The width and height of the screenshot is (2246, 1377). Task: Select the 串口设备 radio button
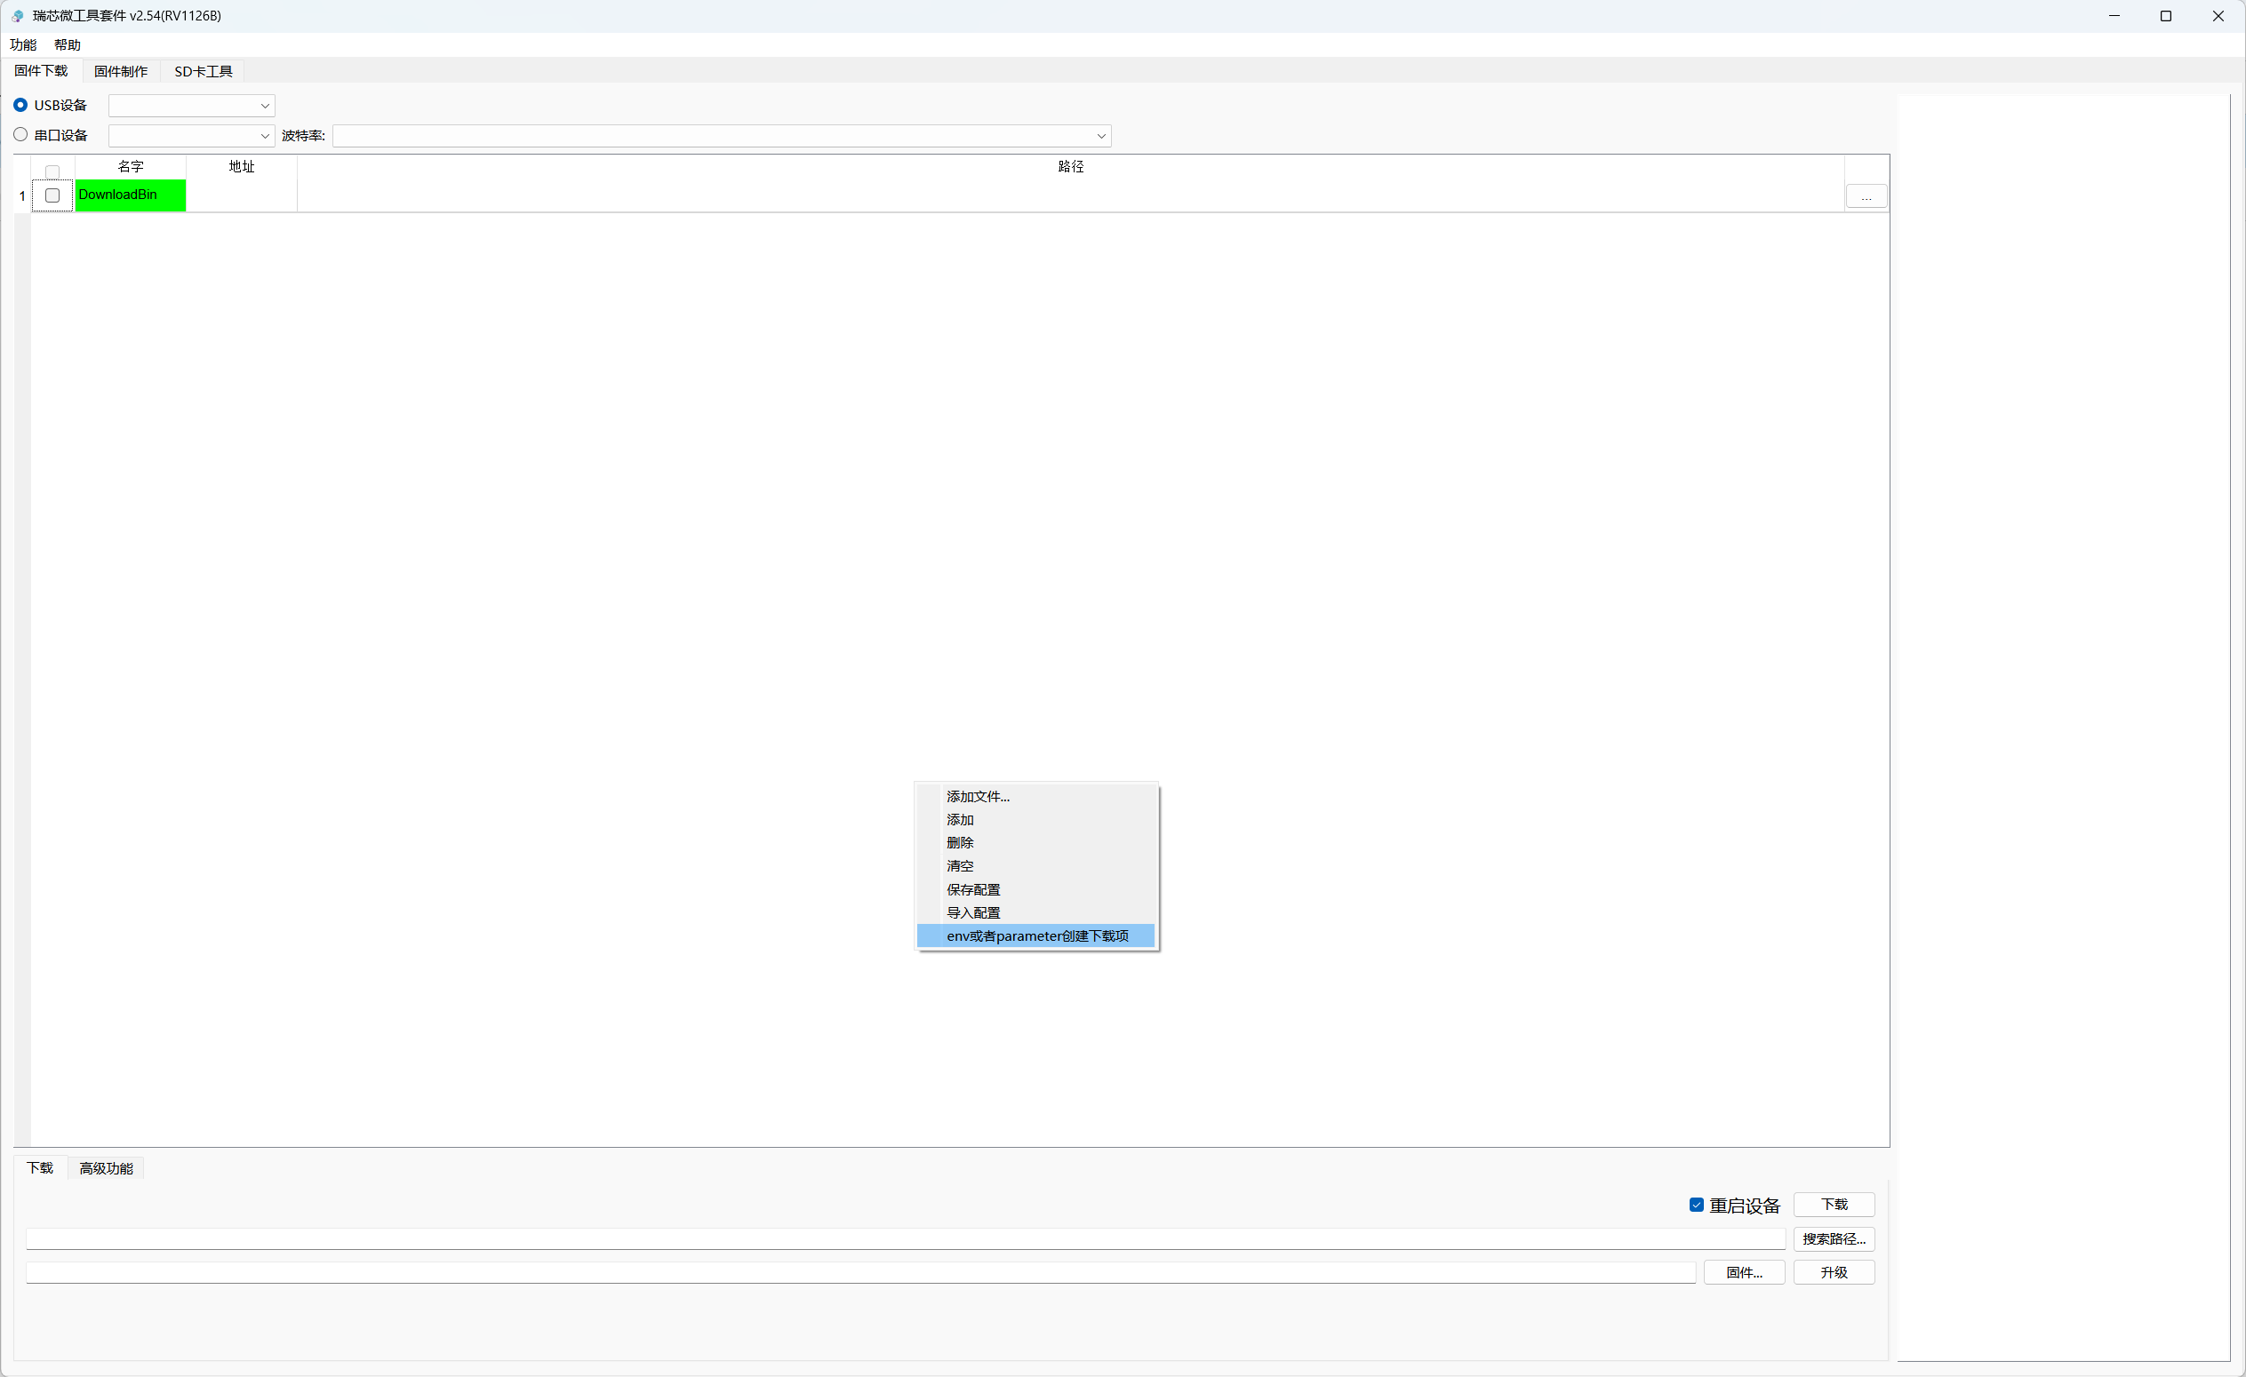[x=20, y=135]
